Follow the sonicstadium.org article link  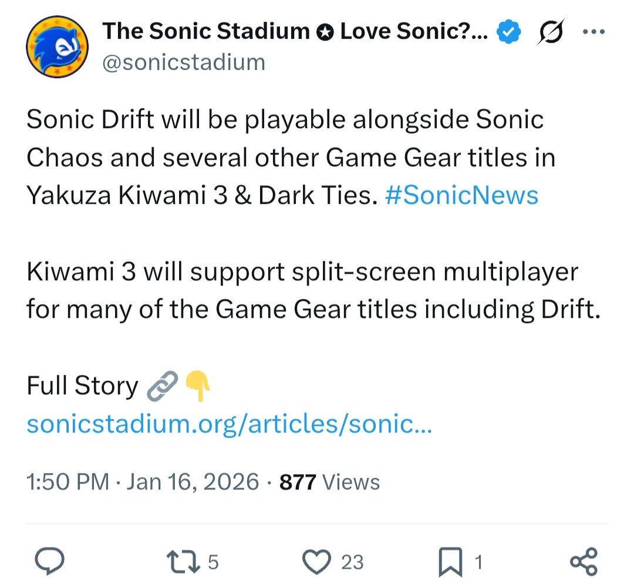pos(230,424)
